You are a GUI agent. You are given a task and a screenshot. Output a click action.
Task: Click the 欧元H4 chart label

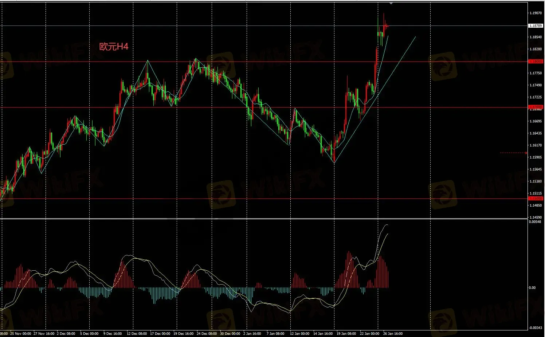114,47
